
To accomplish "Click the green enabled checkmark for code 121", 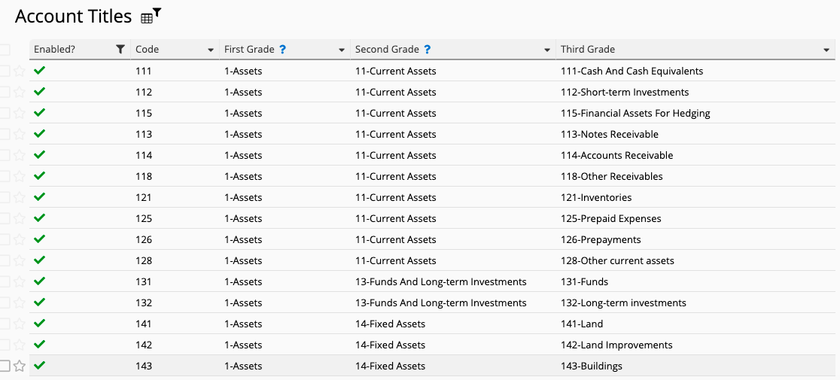I will pyautogui.click(x=39, y=196).
